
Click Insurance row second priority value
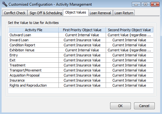click(x=129, y=80)
